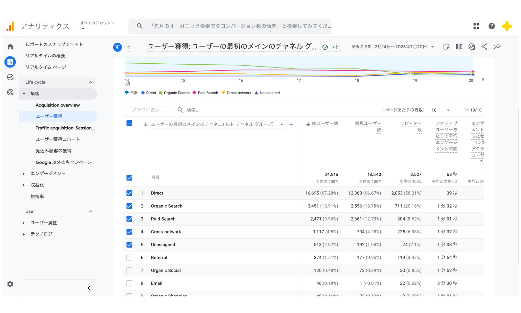
Task: Expand 収益化 group
Action: pyautogui.click(x=24, y=185)
